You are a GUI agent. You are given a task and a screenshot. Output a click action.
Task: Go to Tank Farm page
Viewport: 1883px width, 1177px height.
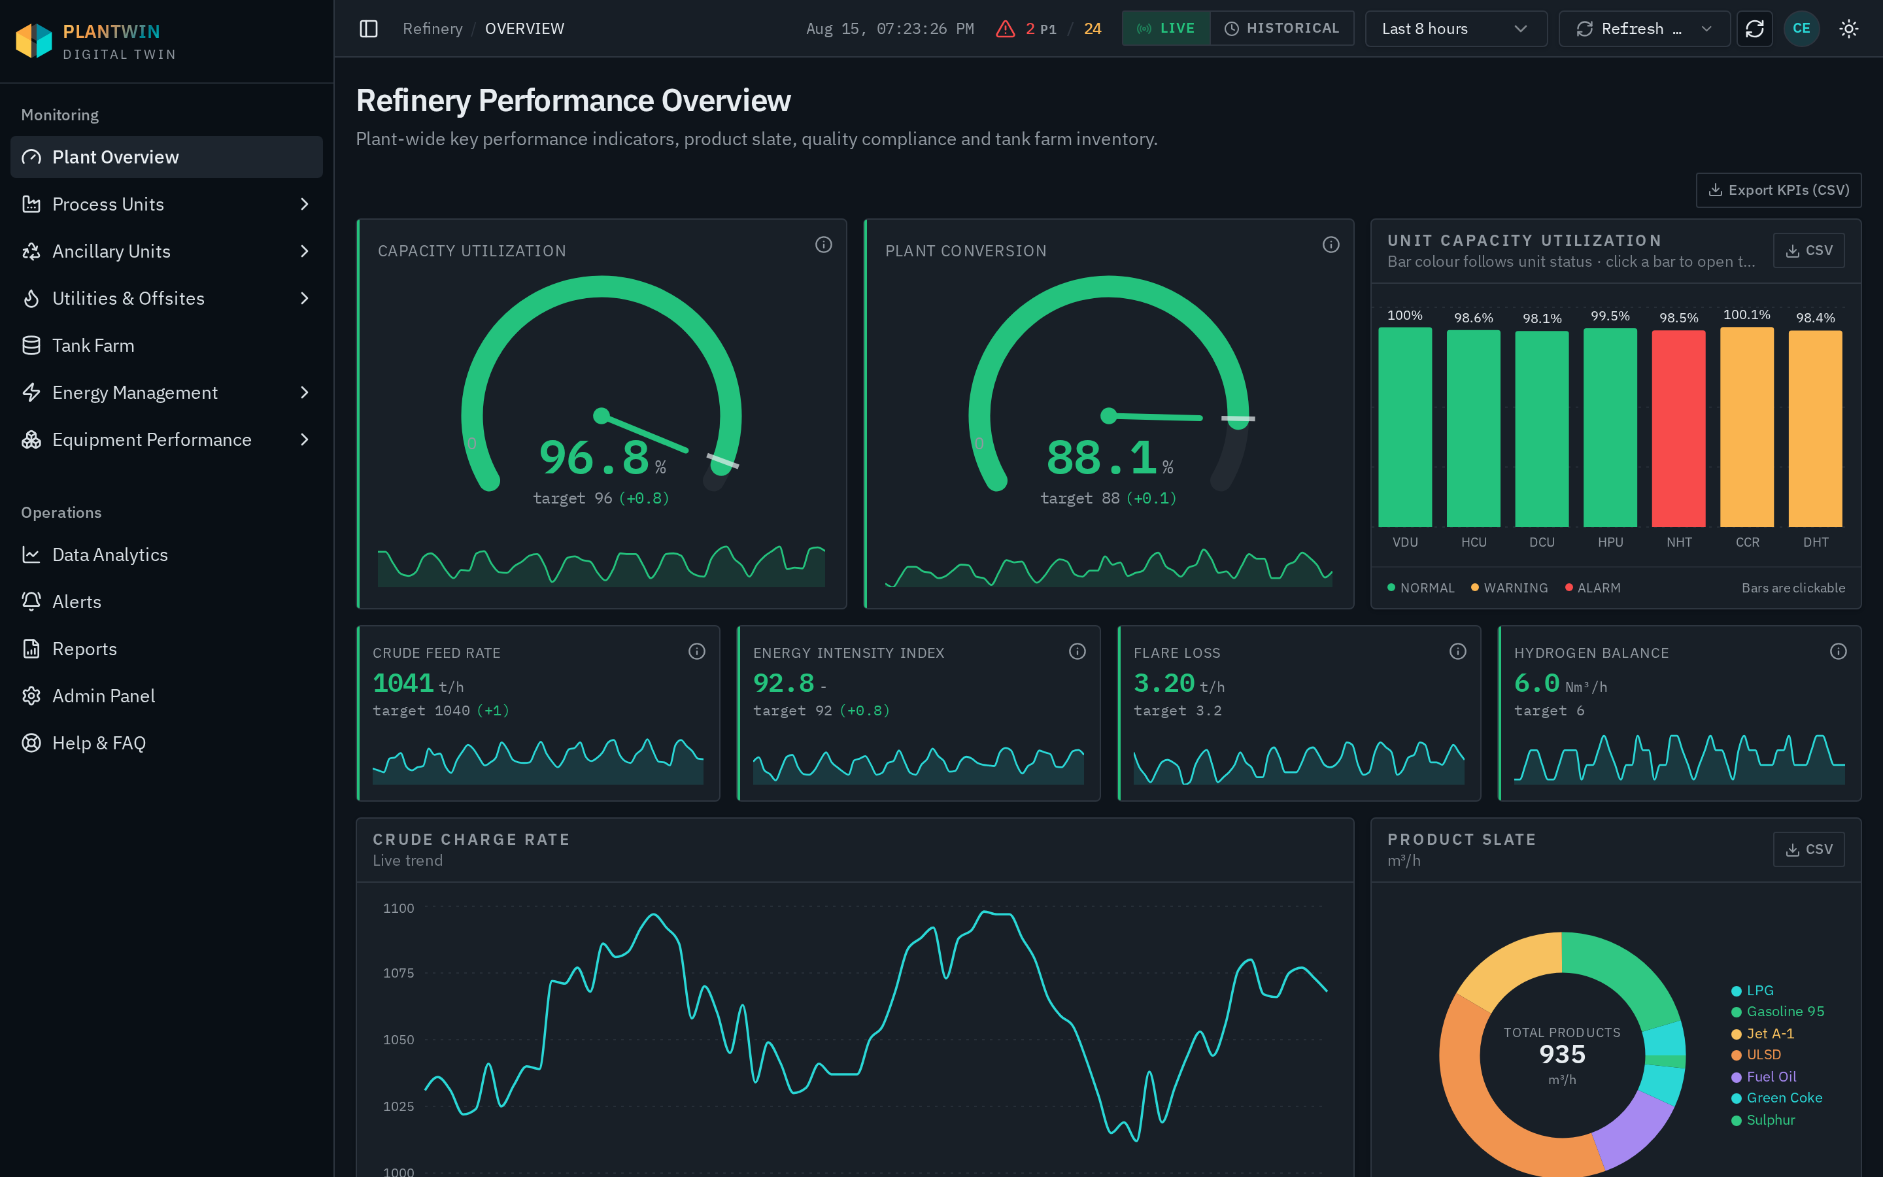167,346
